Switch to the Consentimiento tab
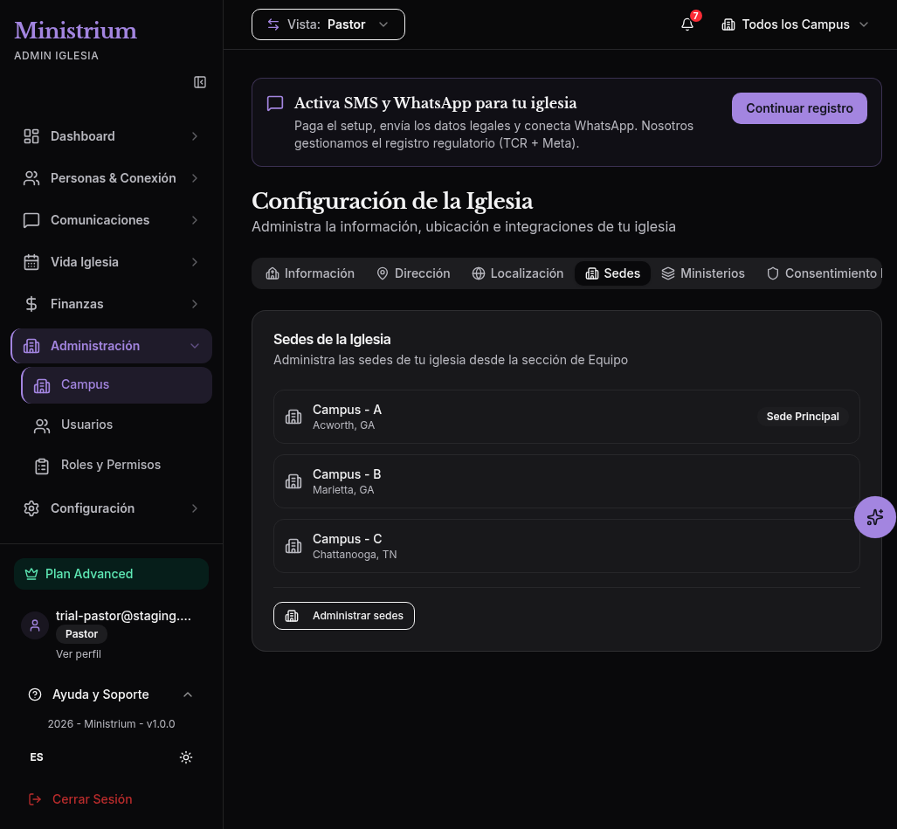This screenshot has width=897, height=829. 824,273
